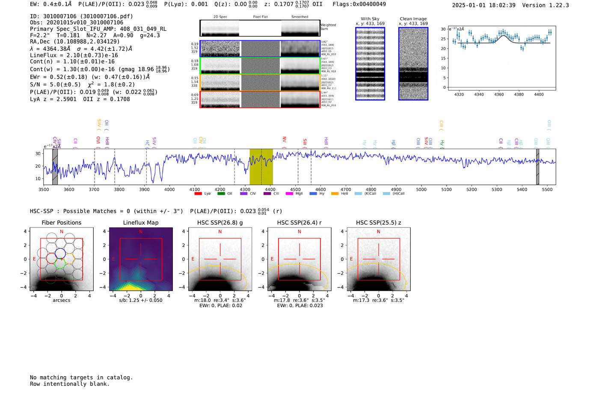The image size is (599, 407).
Task: Click the 'Fiber Positions' panel title
Action: (62, 223)
